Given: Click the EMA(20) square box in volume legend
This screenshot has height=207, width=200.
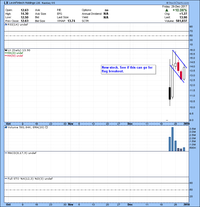Looking at the screenshot, I should (46, 127).
